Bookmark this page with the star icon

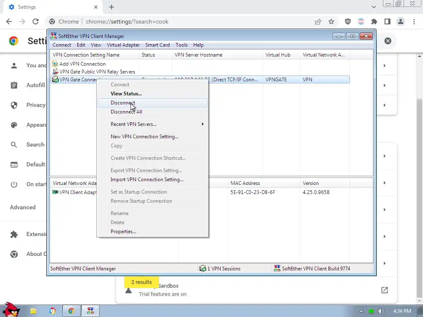(331, 21)
